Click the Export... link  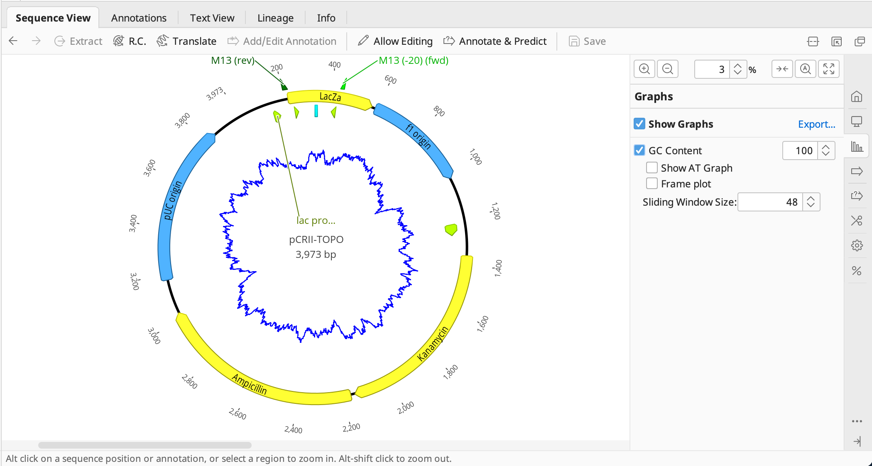pyautogui.click(x=816, y=124)
